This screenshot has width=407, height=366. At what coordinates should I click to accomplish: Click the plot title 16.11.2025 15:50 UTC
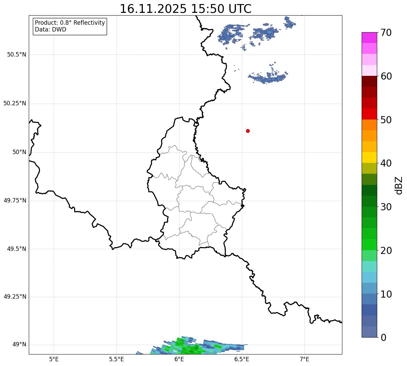186,9
